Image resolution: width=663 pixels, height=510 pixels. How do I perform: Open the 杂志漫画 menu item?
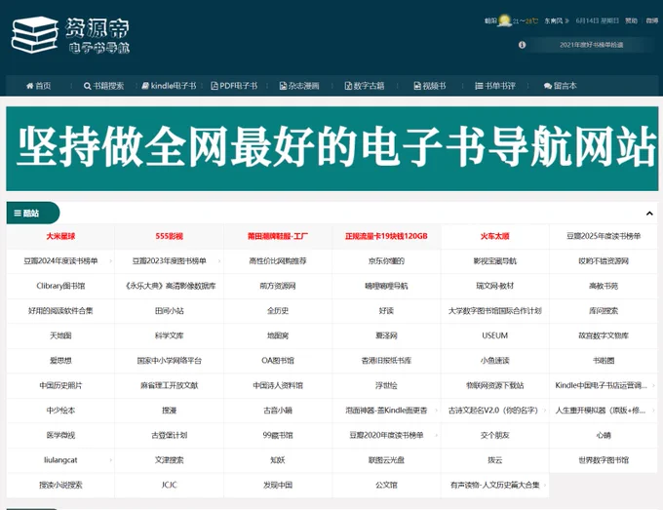click(299, 86)
